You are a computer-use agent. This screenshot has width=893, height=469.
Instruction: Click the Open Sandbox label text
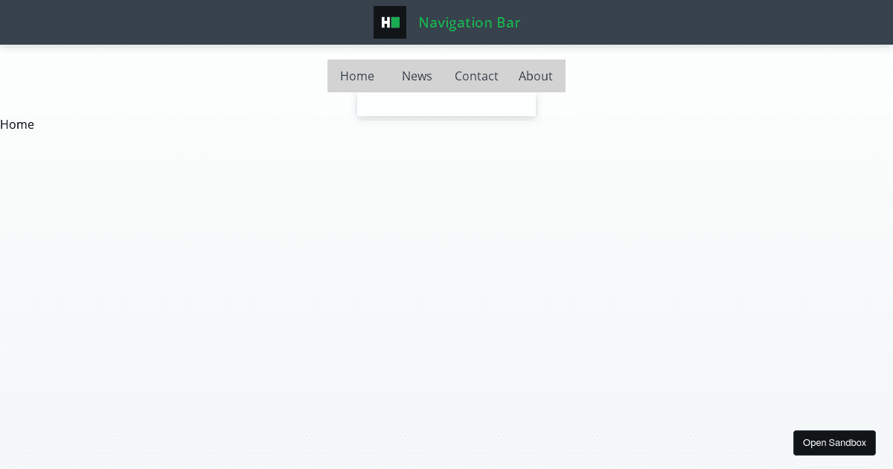point(834,442)
